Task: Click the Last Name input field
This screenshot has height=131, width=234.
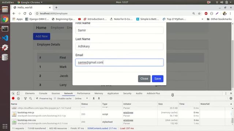Action: 120,46
